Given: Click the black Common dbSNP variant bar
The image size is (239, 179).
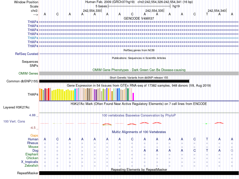Looking at the screenshot, I should coord(114,81).
